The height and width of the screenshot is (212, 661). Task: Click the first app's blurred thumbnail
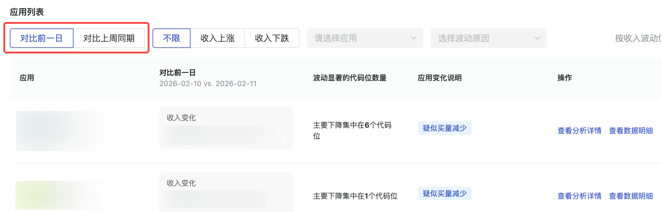pyautogui.click(x=59, y=131)
